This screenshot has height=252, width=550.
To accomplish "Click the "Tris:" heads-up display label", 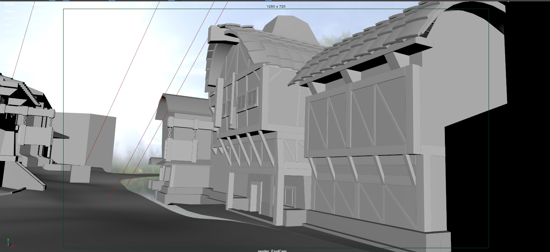I will pyautogui.click(x=8, y=25).
